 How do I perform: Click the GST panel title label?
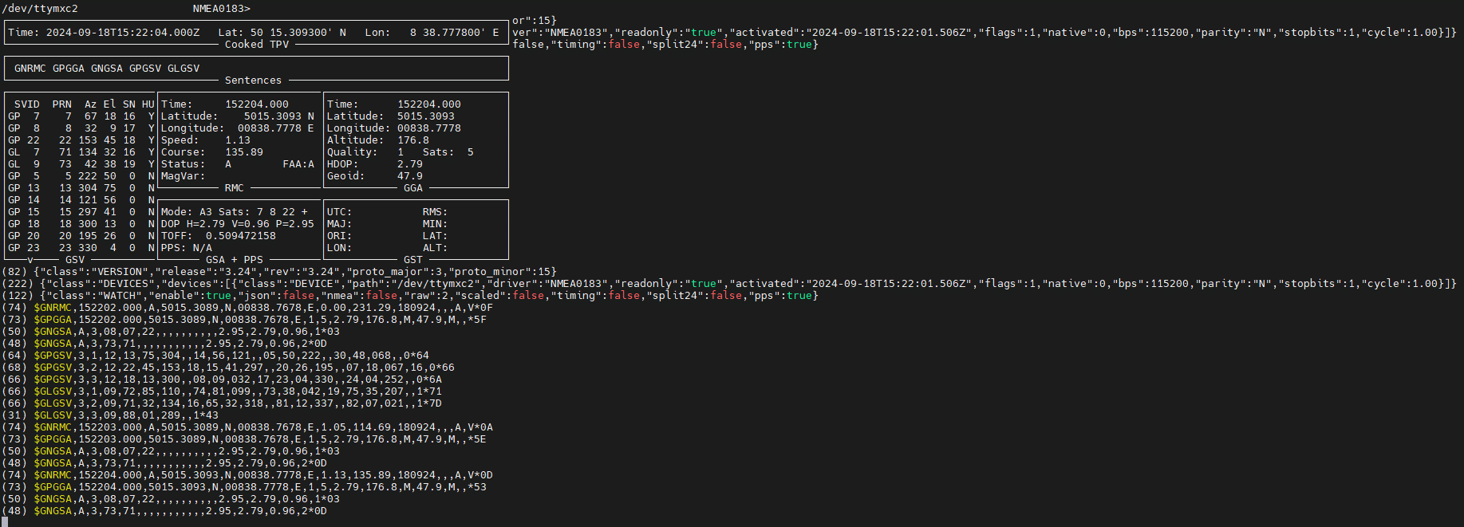tap(413, 260)
